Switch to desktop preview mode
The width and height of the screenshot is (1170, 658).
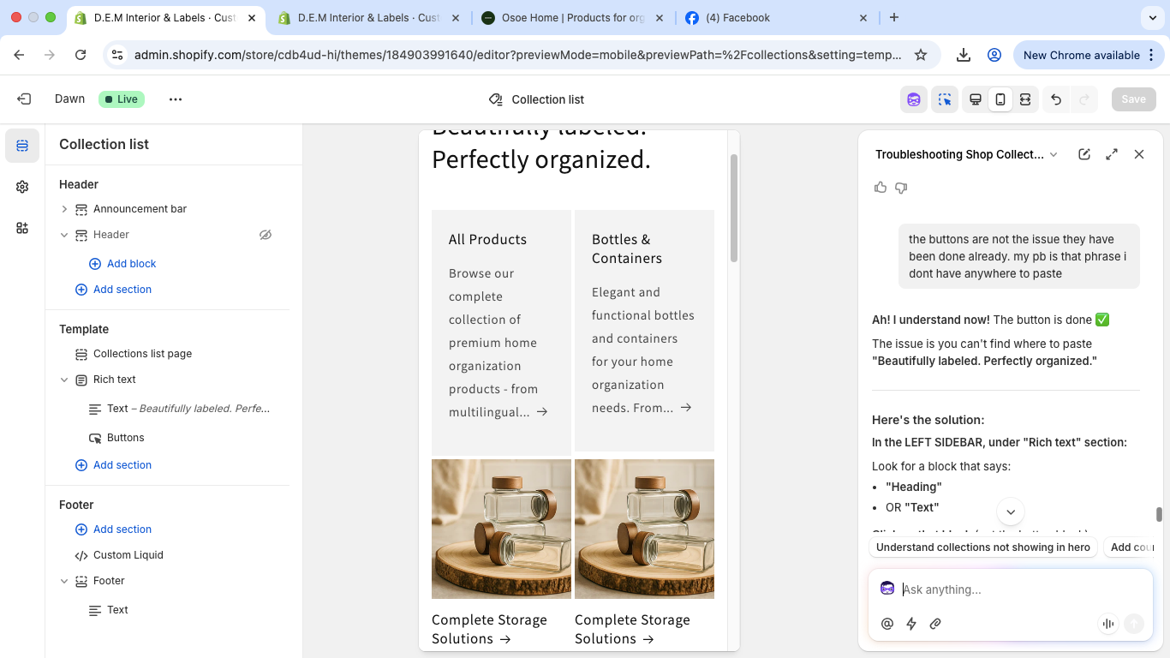point(975,99)
